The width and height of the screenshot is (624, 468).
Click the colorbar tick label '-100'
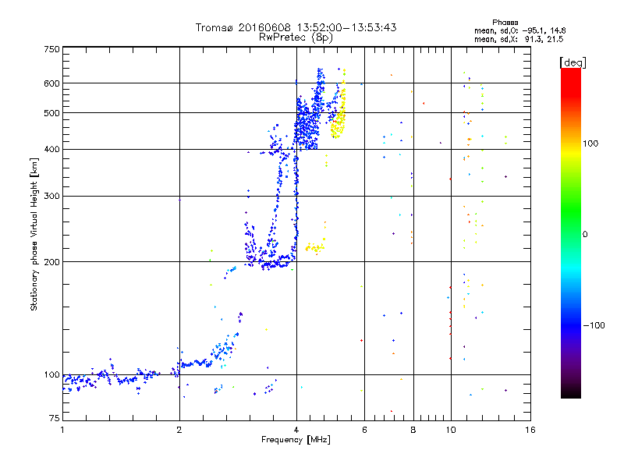pos(594,325)
